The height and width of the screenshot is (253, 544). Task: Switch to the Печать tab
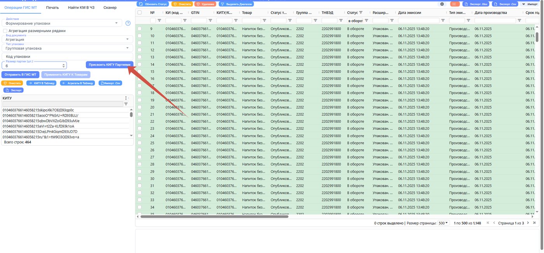point(52,7)
